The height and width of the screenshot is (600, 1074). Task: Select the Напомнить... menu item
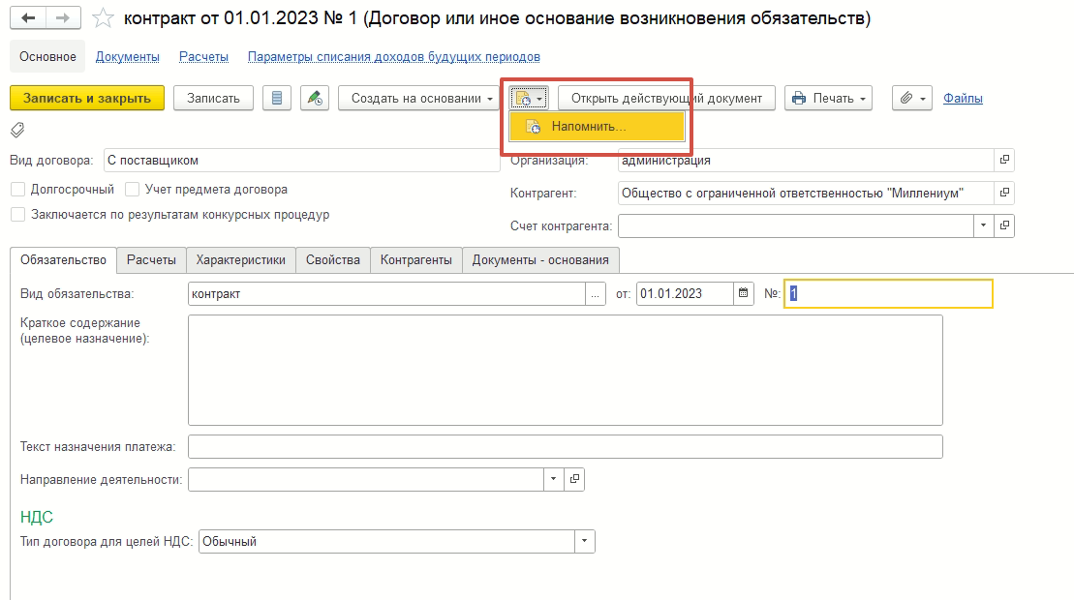pos(597,127)
